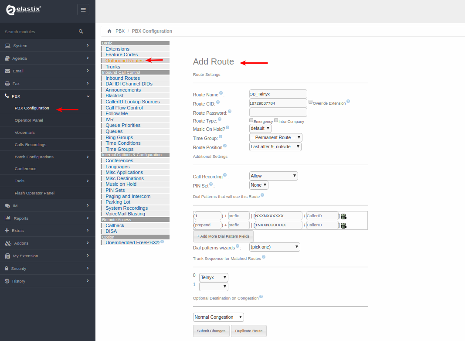Click help icon next to Dial patterns wizards
The image size is (465, 341).
[237, 246]
